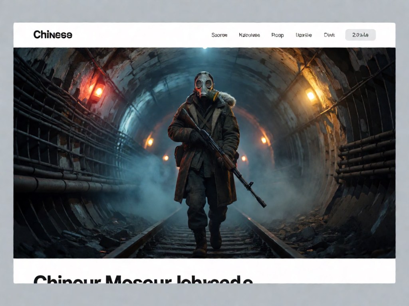Go to the fourth navigation link
409x306 pixels.
(x=304, y=35)
